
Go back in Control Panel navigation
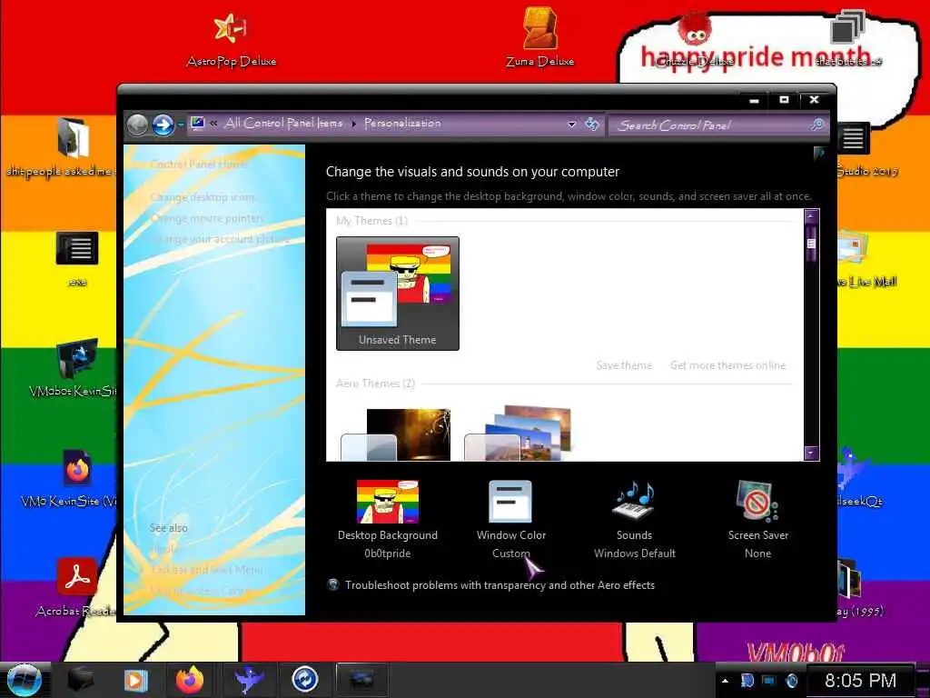coord(138,125)
